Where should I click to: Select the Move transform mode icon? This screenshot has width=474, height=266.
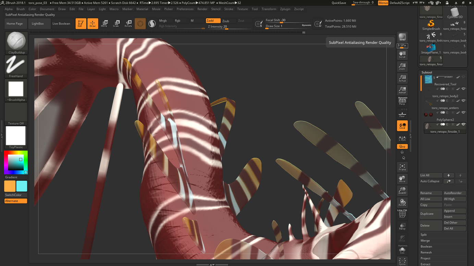pyautogui.click(x=104, y=24)
